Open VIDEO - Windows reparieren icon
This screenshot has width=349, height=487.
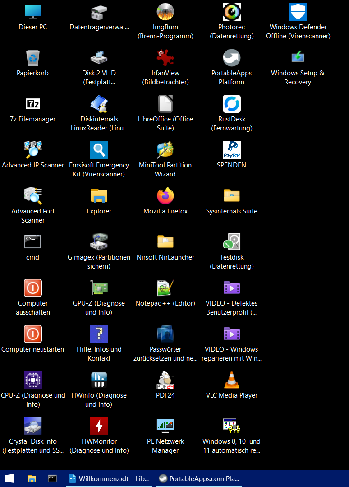232,334
